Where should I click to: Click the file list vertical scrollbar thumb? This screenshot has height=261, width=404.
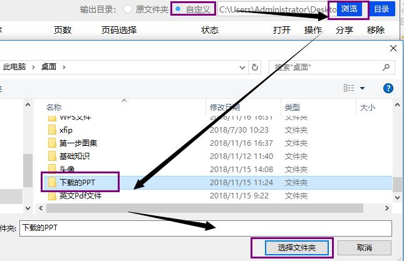397,184
